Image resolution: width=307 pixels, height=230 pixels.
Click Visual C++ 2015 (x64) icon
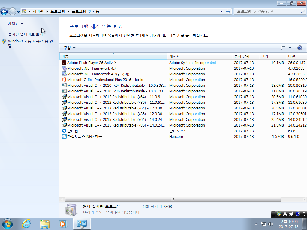point(64,119)
